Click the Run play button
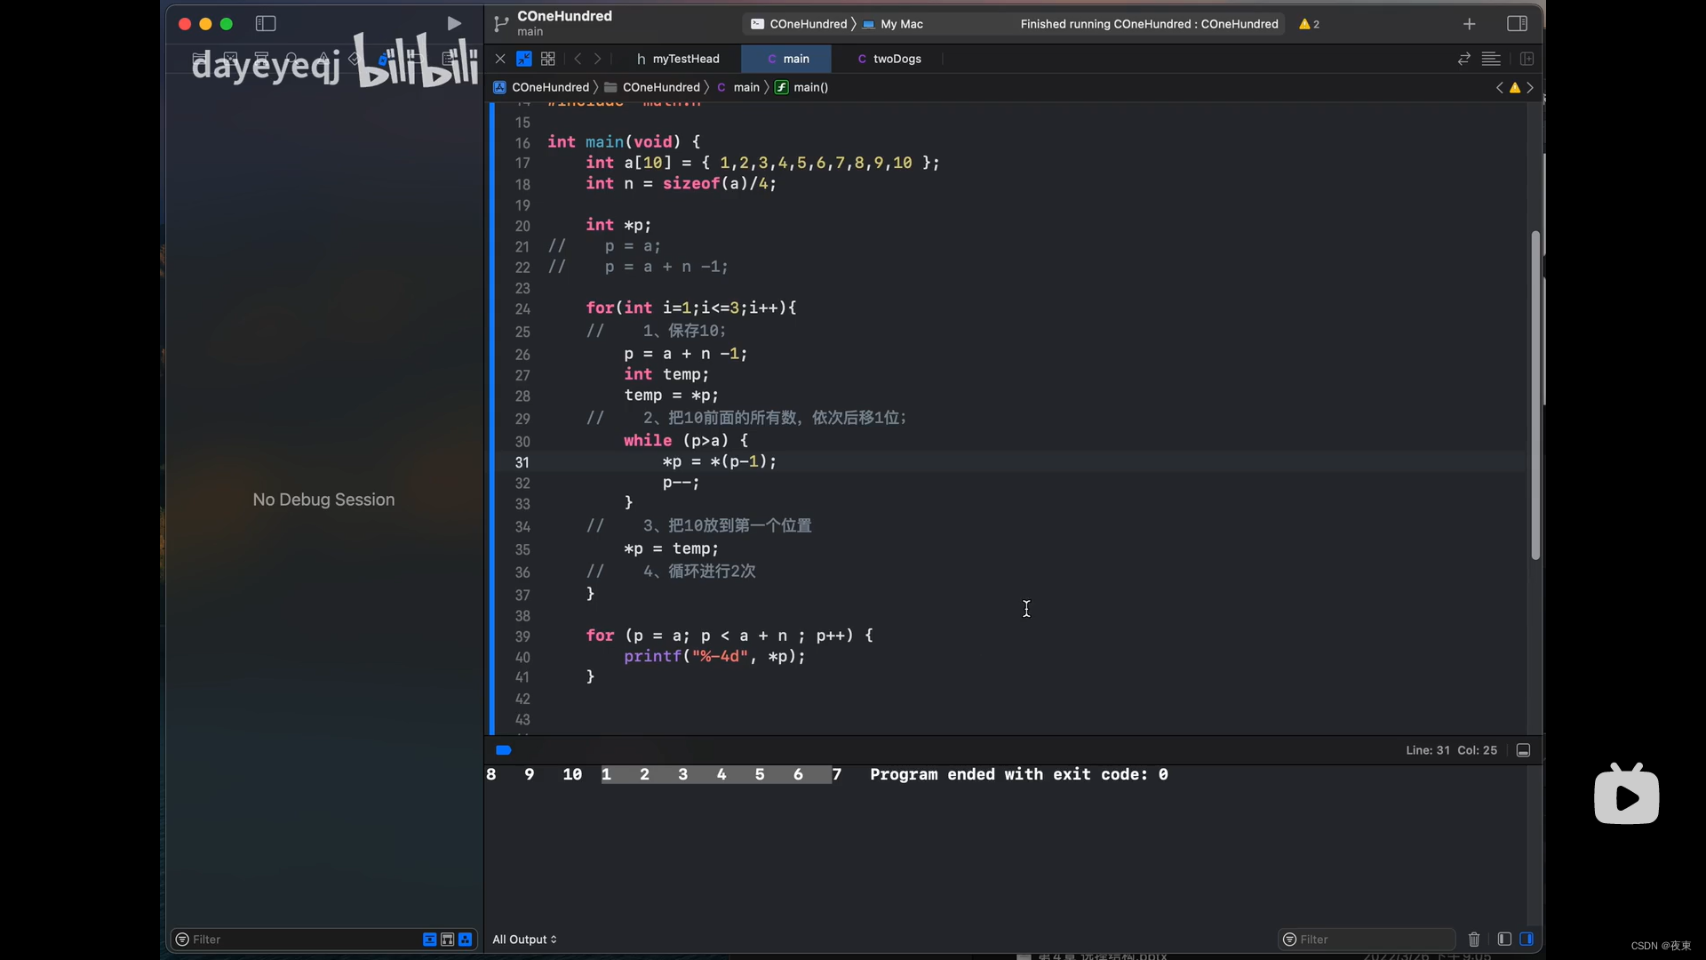 pos(454,24)
